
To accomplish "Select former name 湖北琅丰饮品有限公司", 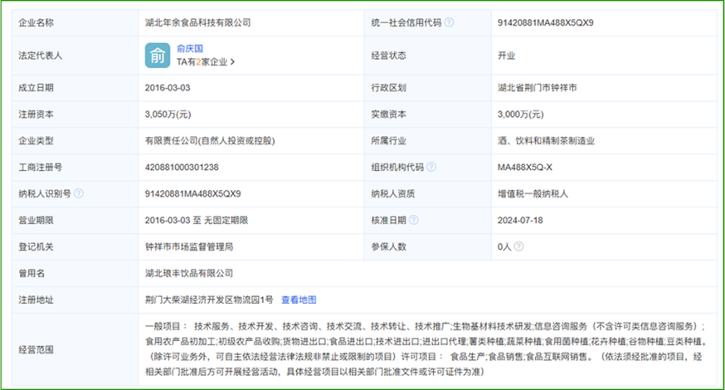I will pos(189,274).
